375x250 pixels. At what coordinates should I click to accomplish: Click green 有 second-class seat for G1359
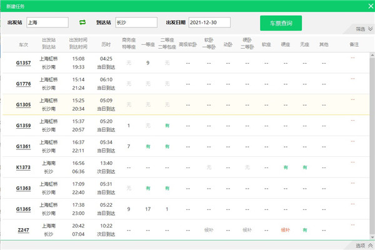point(167,126)
